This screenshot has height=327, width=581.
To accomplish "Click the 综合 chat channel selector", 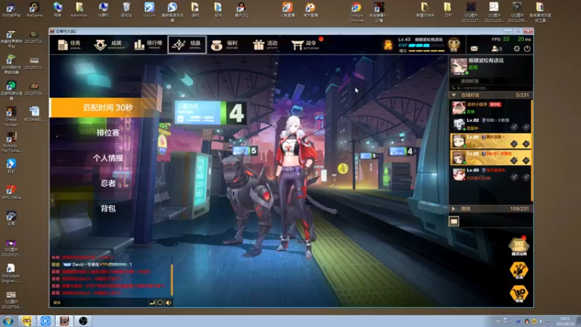I will click(57, 303).
